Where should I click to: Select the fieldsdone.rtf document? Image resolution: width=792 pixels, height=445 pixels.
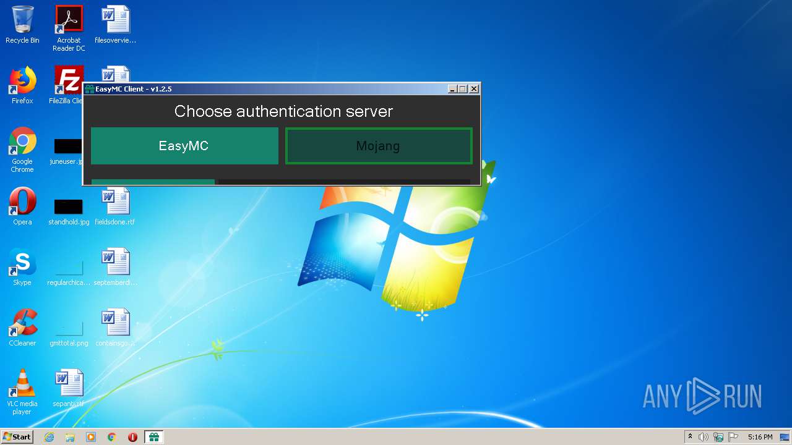(115, 206)
